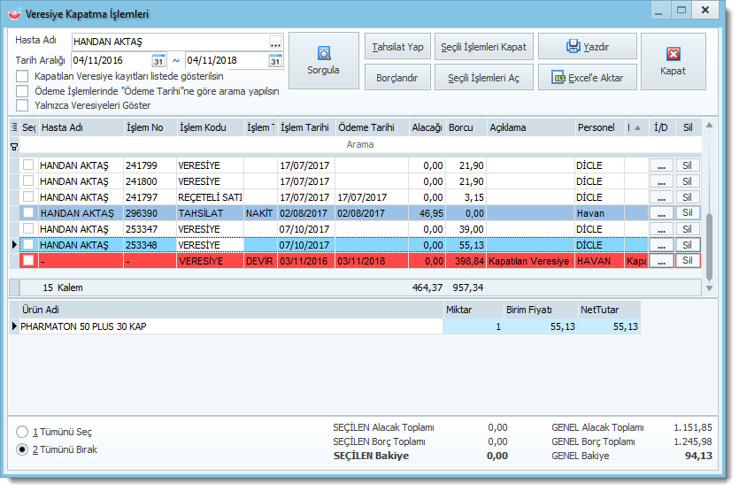Check the row checkbox for TAHSİLAT 296390
Viewport: 739px width, 491px height.
28,212
